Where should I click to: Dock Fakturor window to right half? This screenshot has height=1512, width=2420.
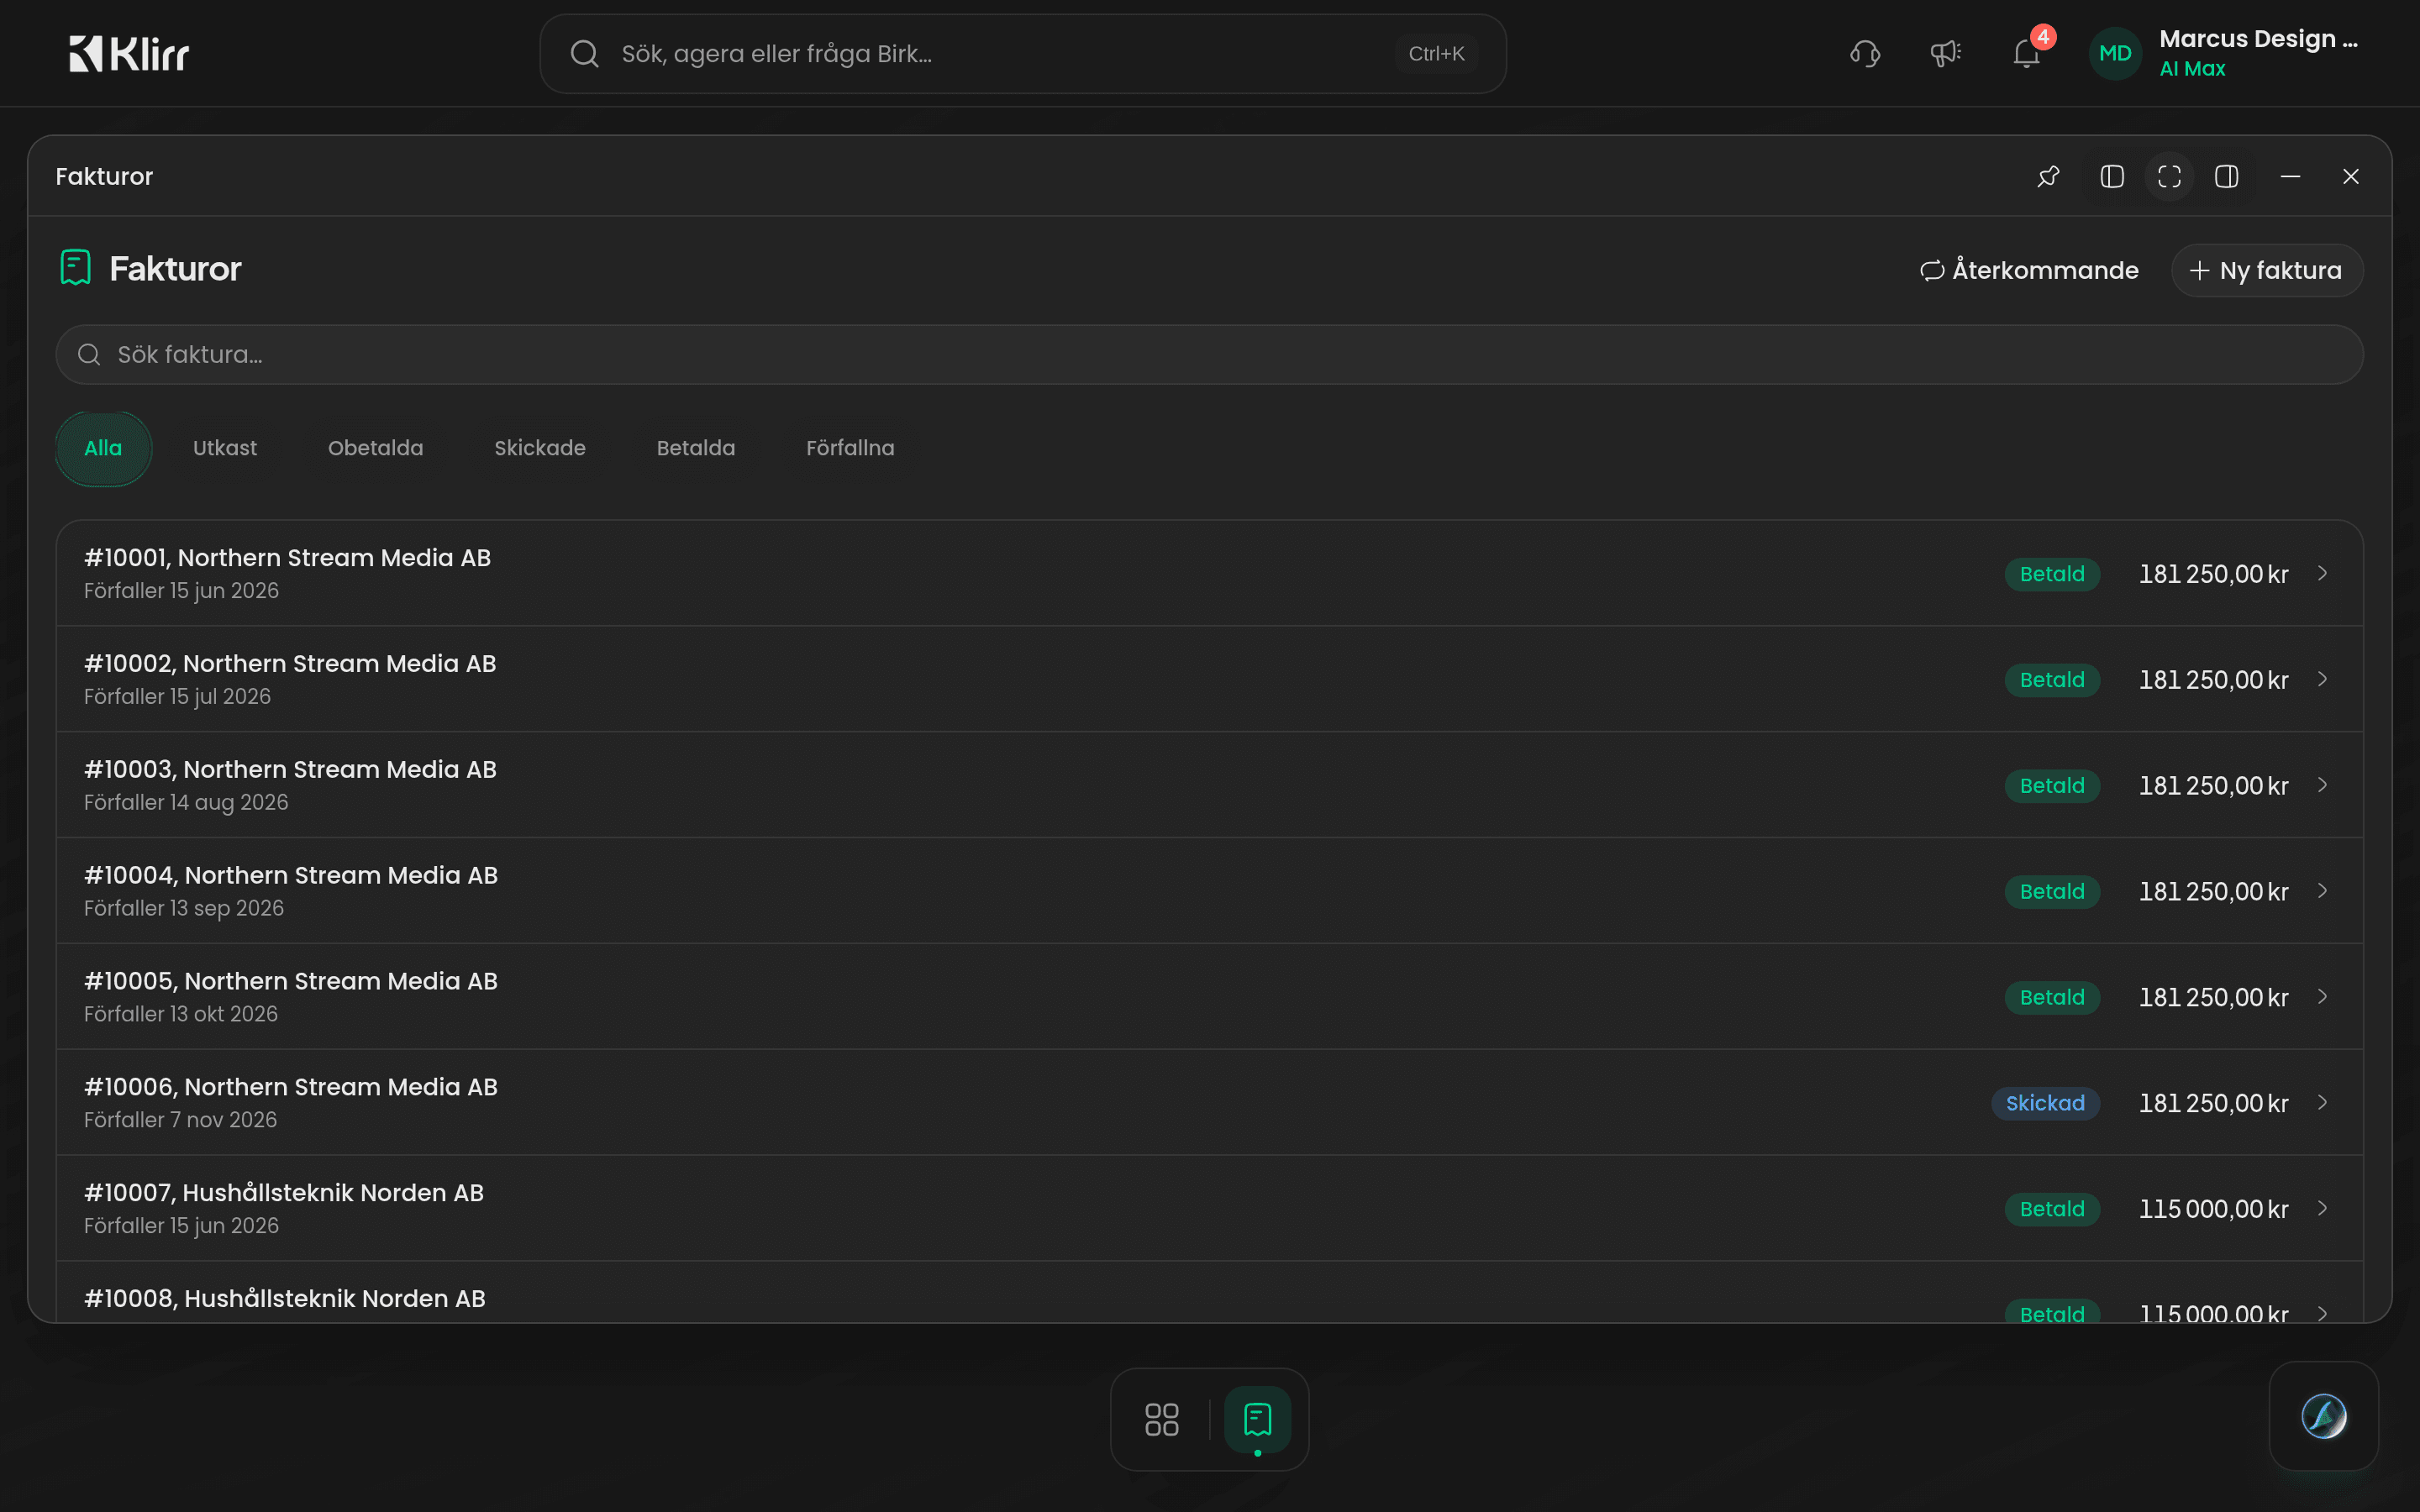2226,176
